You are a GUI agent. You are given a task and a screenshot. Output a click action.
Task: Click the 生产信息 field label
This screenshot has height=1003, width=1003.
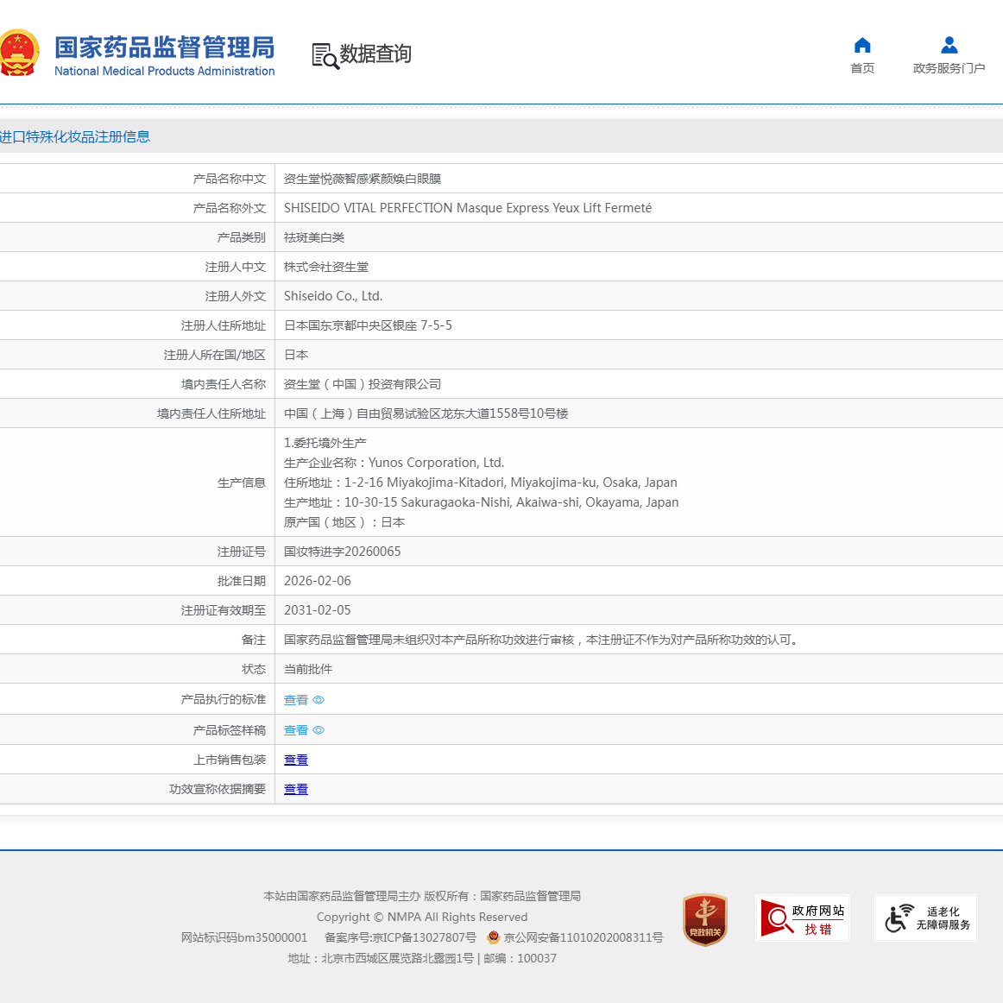pos(241,483)
